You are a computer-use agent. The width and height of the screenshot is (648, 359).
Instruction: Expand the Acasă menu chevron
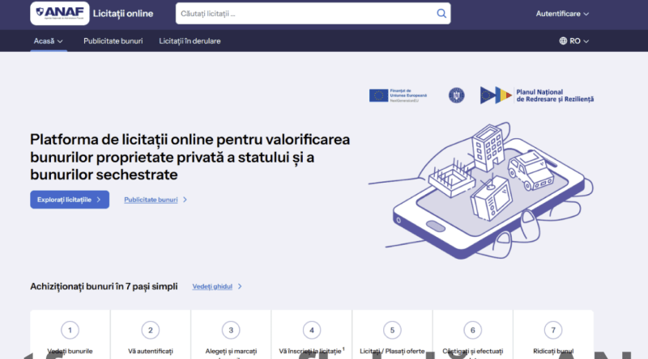pyautogui.click(x=62, y=40)
